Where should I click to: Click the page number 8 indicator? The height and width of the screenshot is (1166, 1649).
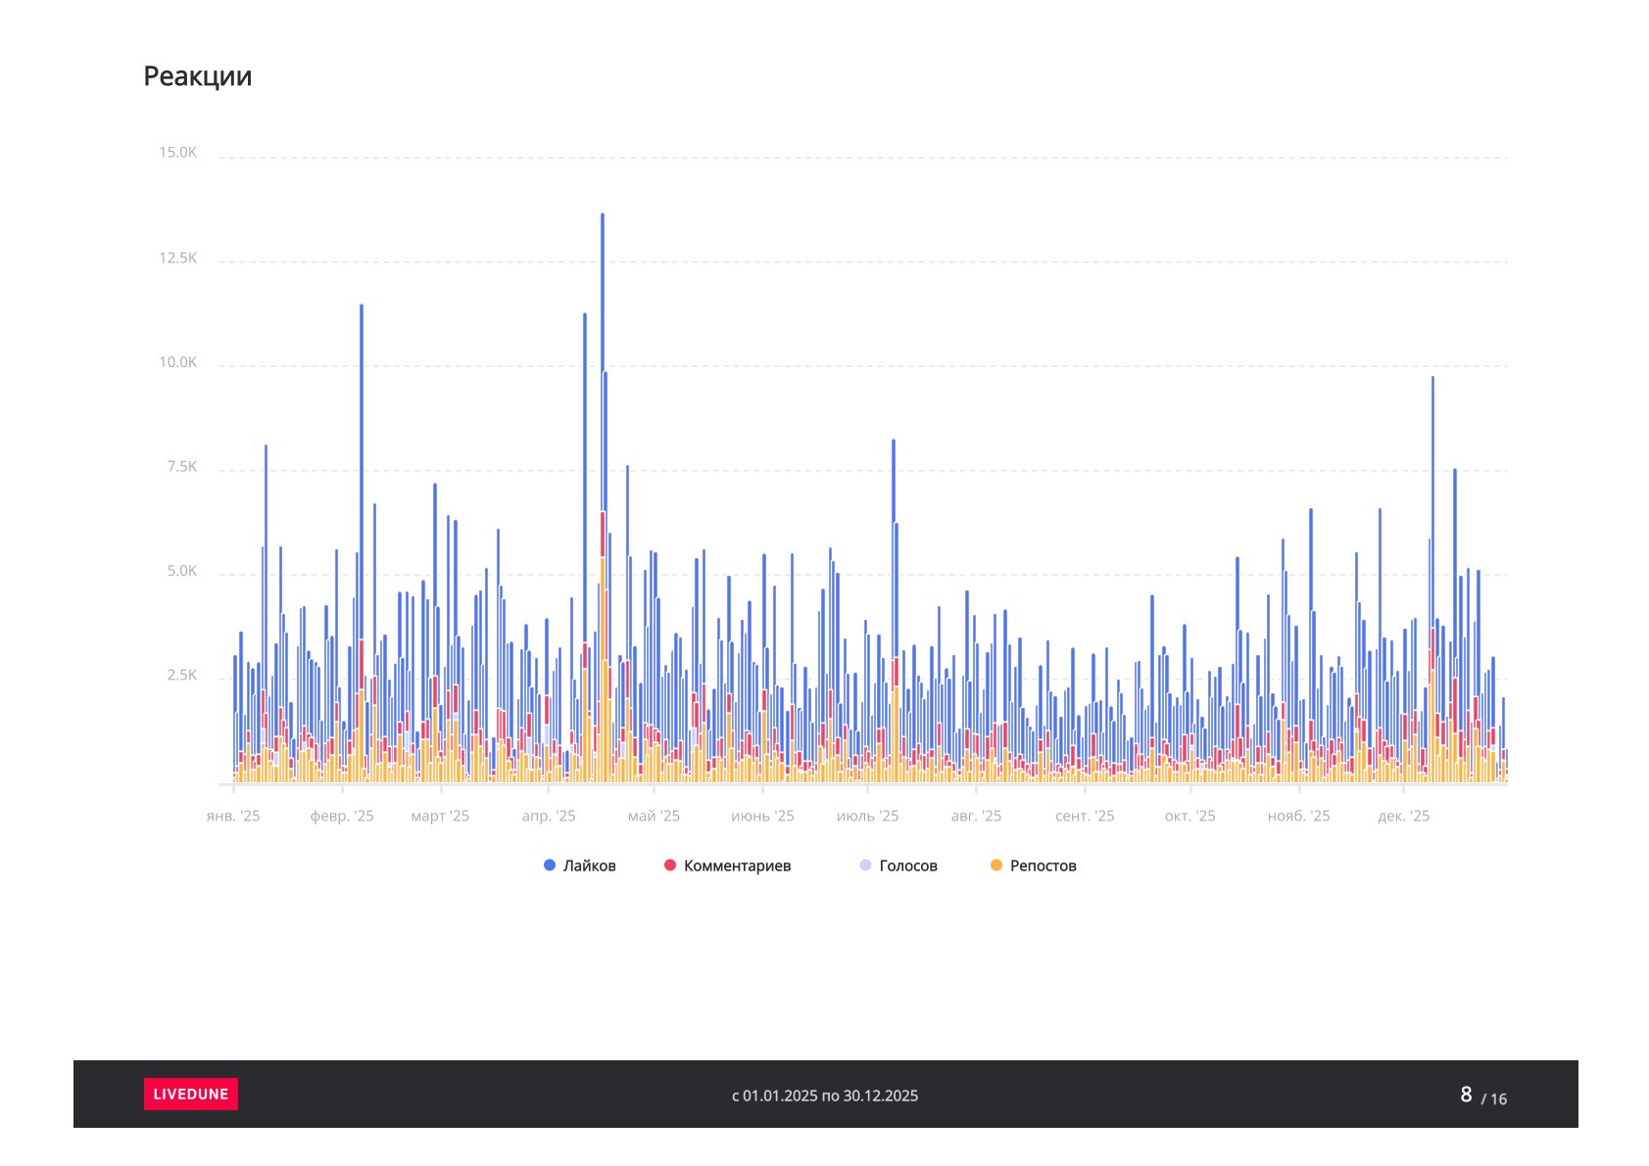click(x=1466, y=1095)
